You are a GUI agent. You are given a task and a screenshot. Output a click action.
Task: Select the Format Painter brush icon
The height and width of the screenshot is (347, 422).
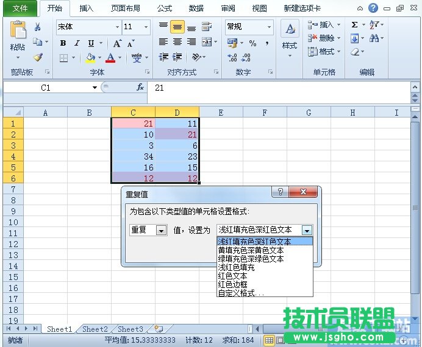pos(38,57)
